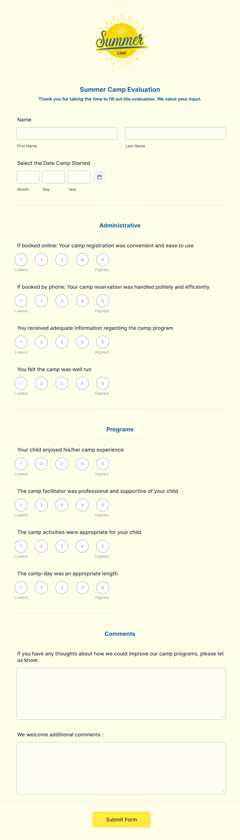The width and height of the screenshot is (240, 840).
Task: Click the Month field under camp start date
Action: pos(28,177)
